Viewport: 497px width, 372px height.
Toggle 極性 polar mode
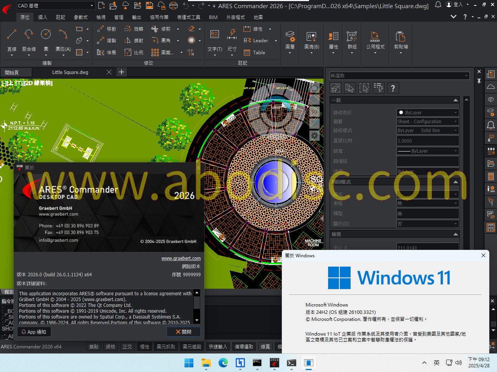click(144, 347)
